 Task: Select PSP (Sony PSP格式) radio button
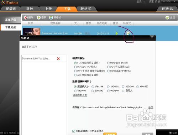coord(75,67)
